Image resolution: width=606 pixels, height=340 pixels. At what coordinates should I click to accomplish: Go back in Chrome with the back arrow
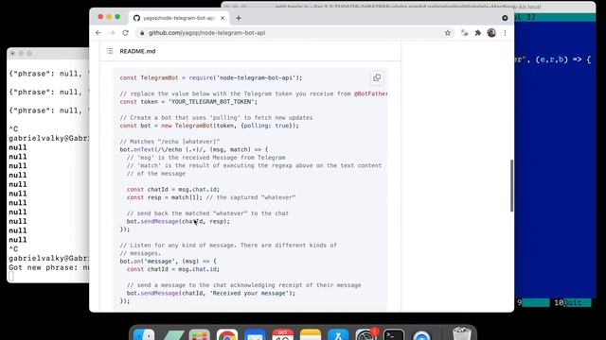click(x=98, y=33)
